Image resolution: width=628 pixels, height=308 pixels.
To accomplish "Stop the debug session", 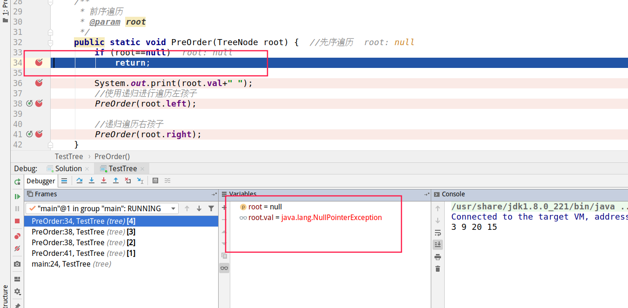I will click(17, 221).
